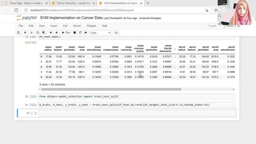
Task: Click worst perimeter value 152.20
Action: pyautogui.click(x=205, y=77)
